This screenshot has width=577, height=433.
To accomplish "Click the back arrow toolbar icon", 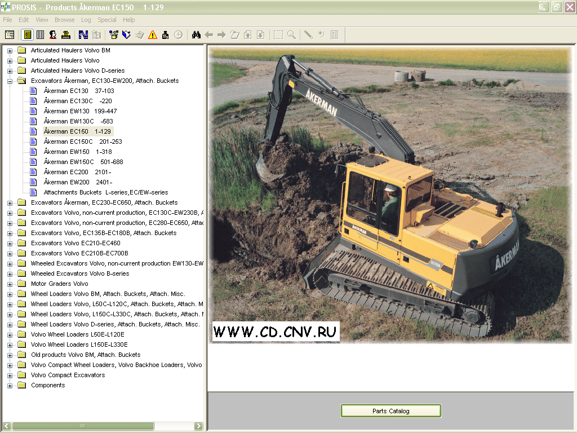I will [x=208, y=34].
